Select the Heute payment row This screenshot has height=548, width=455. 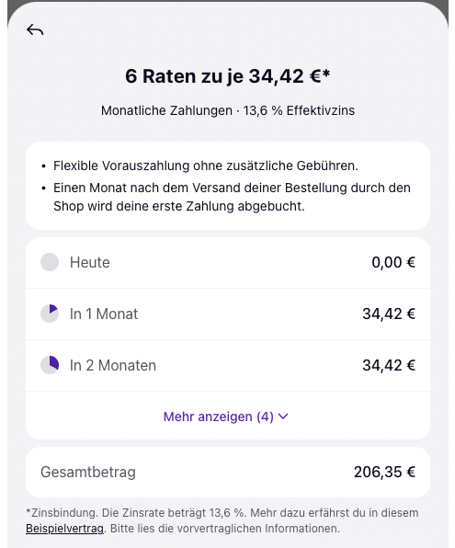(x=228, y=262)
